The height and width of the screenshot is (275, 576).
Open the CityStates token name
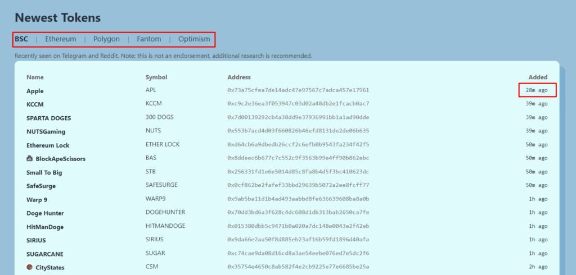coord(50,268)
